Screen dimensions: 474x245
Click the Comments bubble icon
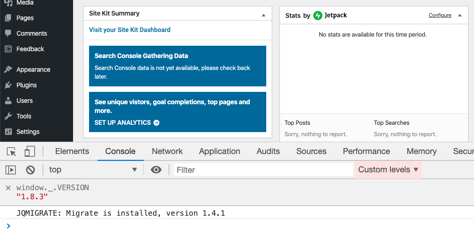9,33
